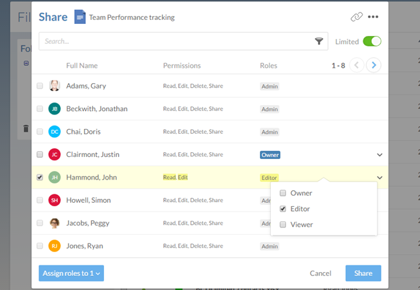Check the Owner role checkbox
The image size is (420, 290).
click(283, 194)
